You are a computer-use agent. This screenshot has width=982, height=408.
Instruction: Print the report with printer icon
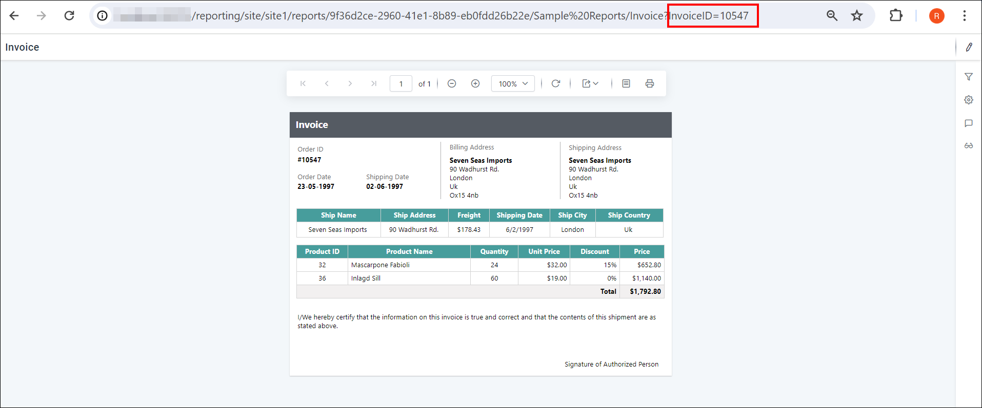(650, 83)
